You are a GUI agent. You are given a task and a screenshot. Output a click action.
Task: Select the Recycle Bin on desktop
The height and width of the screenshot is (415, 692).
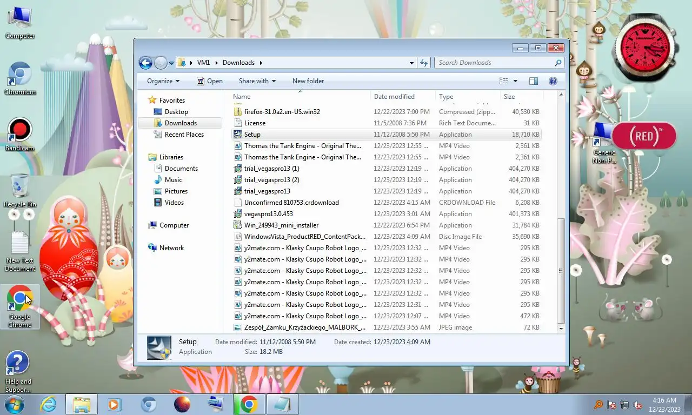coord(20,191)
